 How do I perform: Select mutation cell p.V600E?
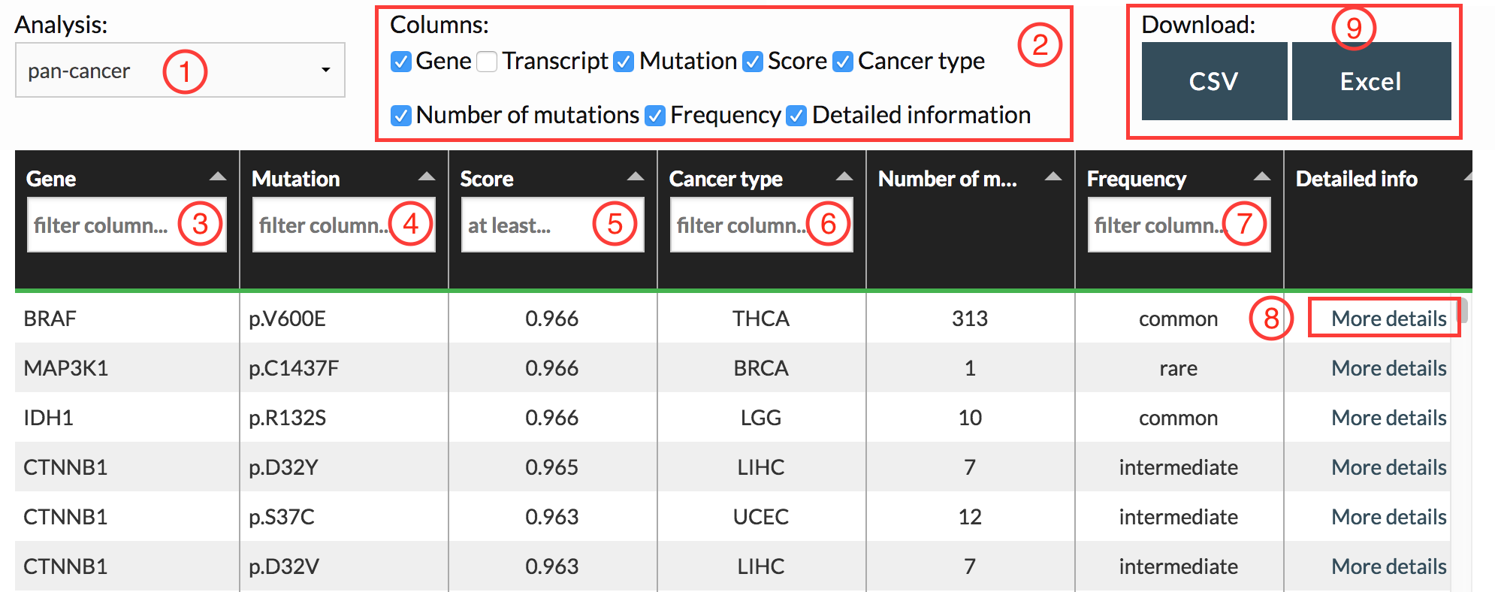point(344,319)
